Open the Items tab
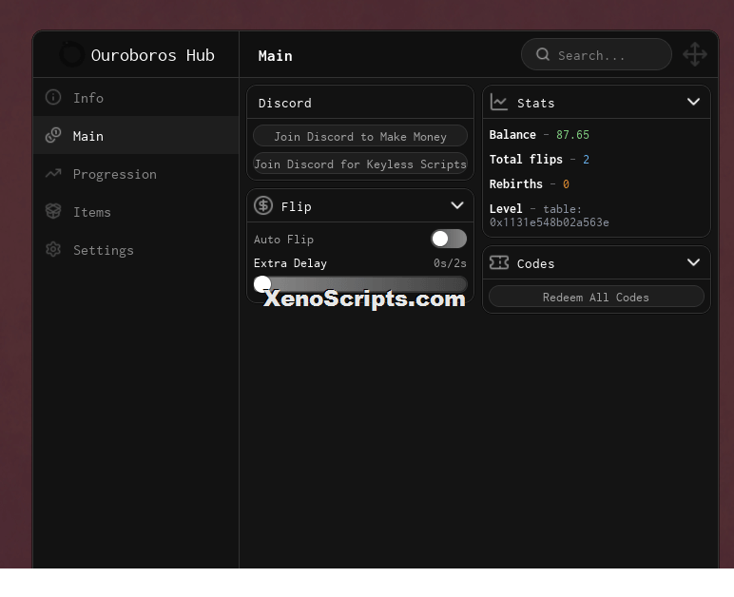The width and height of the screenshot is (734, 597). 136,211
